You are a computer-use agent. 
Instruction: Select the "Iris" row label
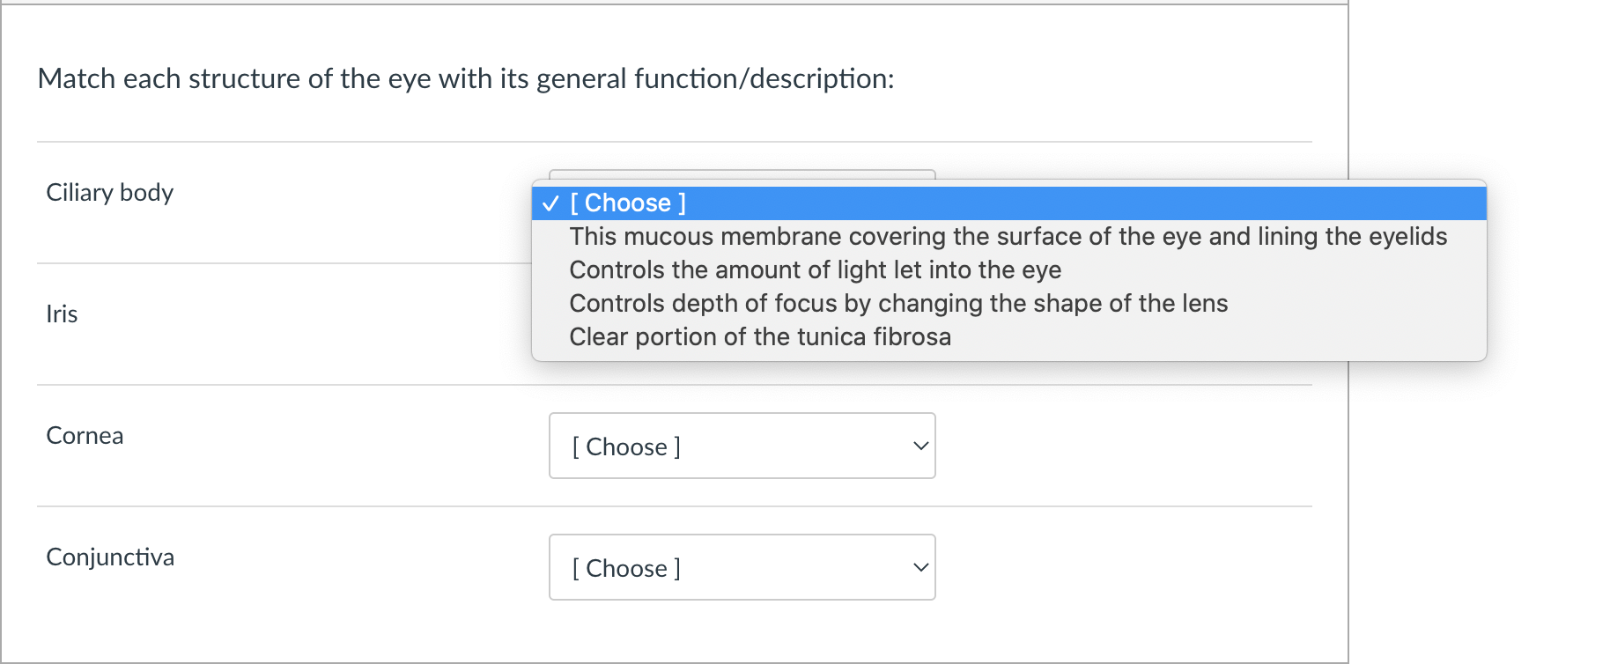click(x=62, y=314)
